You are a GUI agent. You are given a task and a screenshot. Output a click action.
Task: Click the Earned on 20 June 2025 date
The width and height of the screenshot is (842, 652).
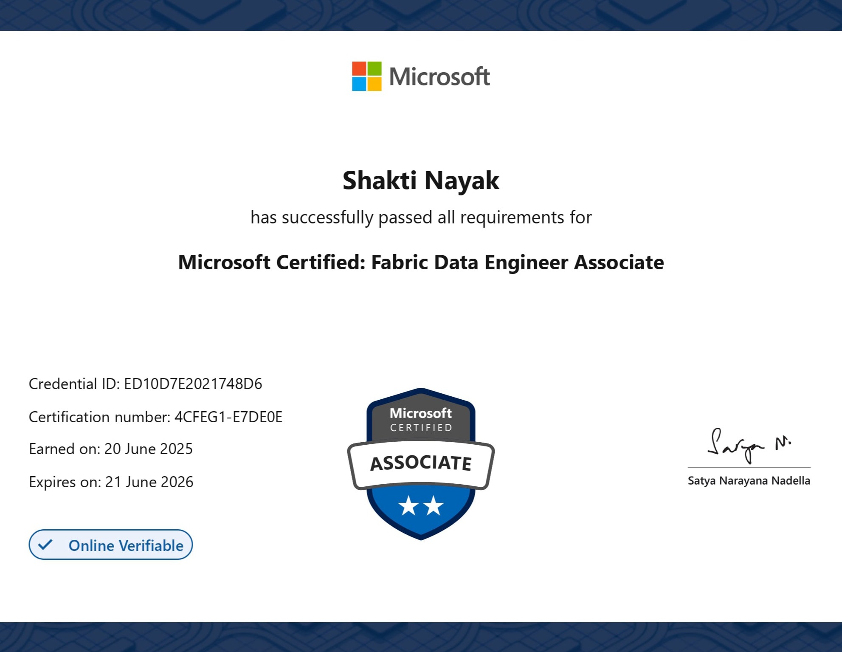(x=110, y=449)
